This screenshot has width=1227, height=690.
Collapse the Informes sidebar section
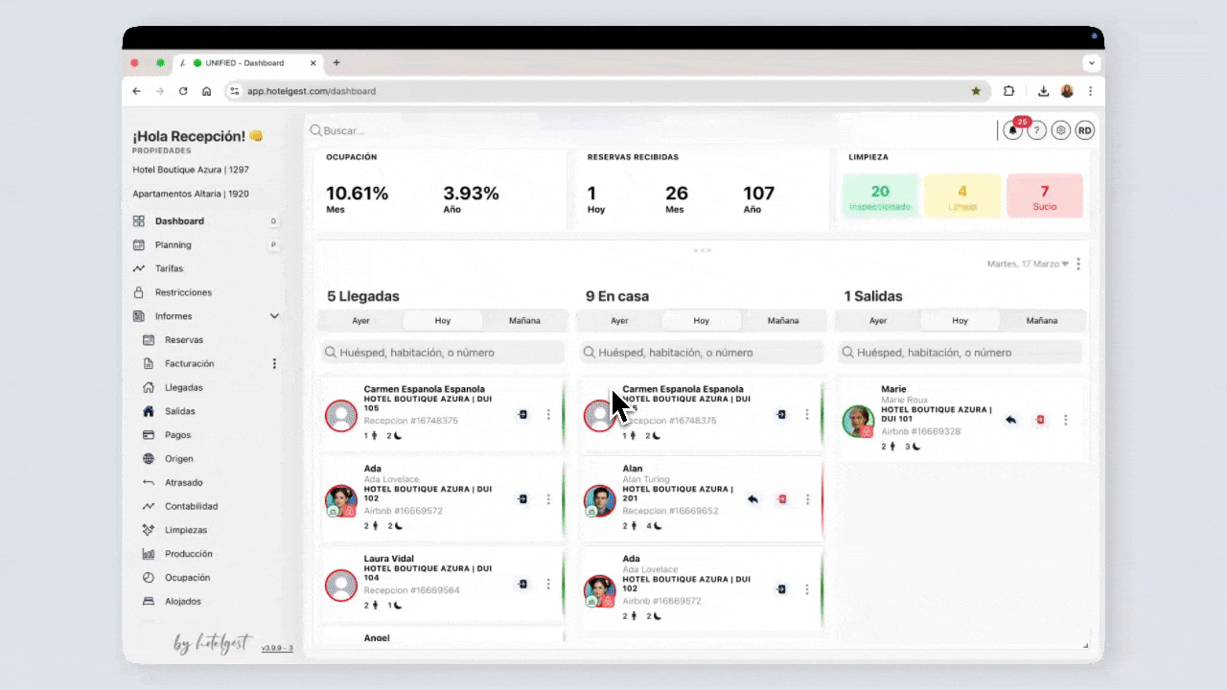274,316
